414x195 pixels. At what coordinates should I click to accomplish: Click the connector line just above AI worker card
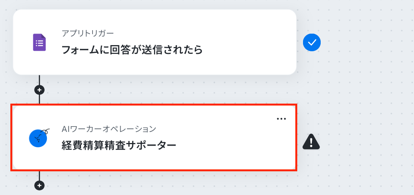tap(39, 99)
